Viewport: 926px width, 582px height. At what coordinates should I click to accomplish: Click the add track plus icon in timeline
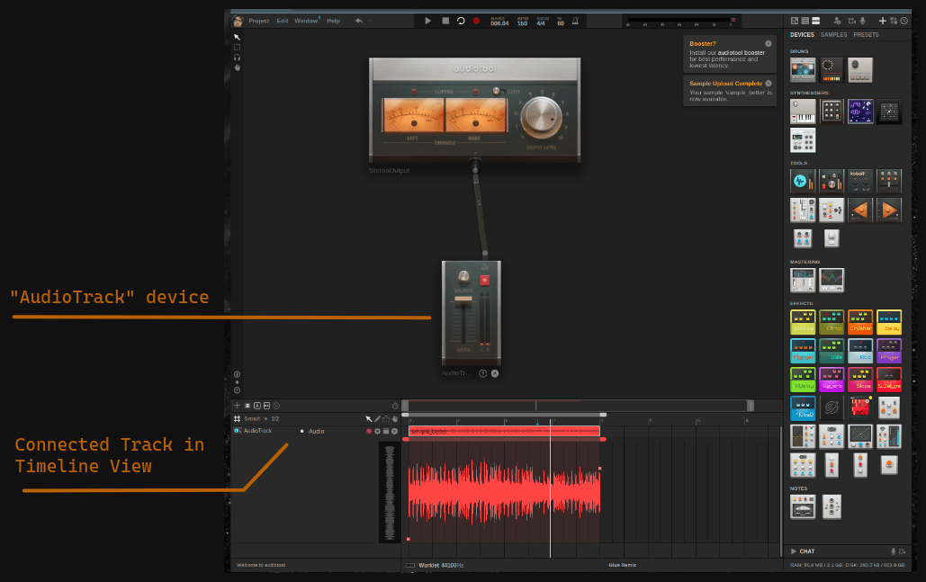coord(237,406)
